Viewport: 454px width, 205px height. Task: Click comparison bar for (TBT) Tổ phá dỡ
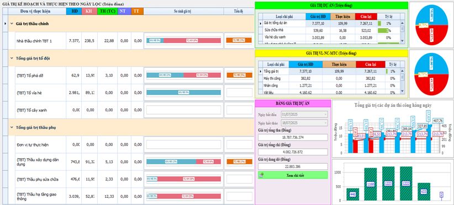click(x=183, y=75)
